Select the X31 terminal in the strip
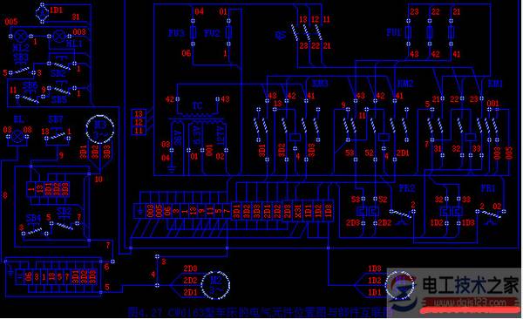The image size is (523, 319). [298, 211]
